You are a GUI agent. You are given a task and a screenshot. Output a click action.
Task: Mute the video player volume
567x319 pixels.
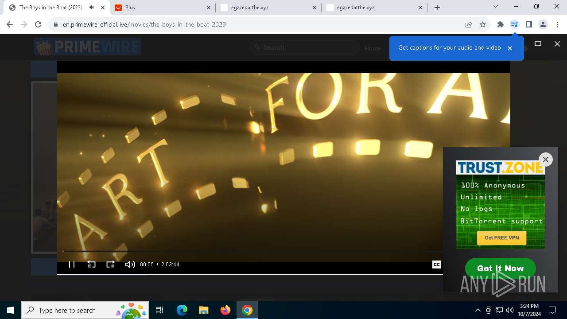(130, 265)
